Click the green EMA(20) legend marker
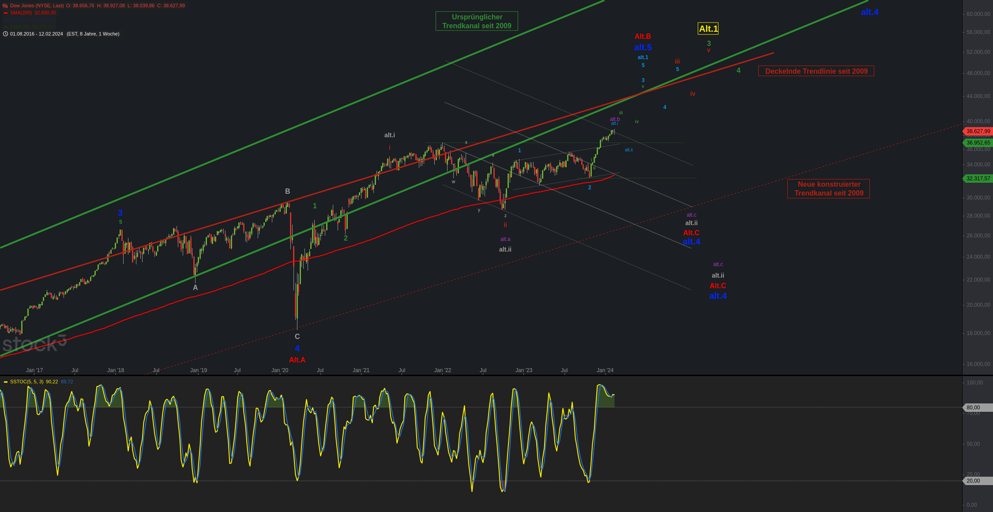993x512 pixels. [x=6, y=27]
